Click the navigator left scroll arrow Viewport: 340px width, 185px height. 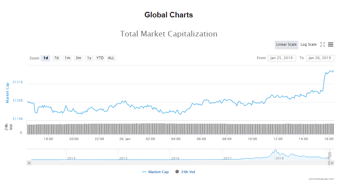pos(29,163)
